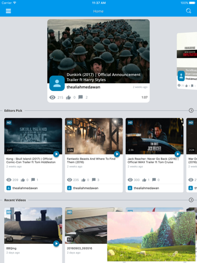
Task: Tap the HD badge on Jack Reacher thumbnail
Action: [x=130, y=123]
